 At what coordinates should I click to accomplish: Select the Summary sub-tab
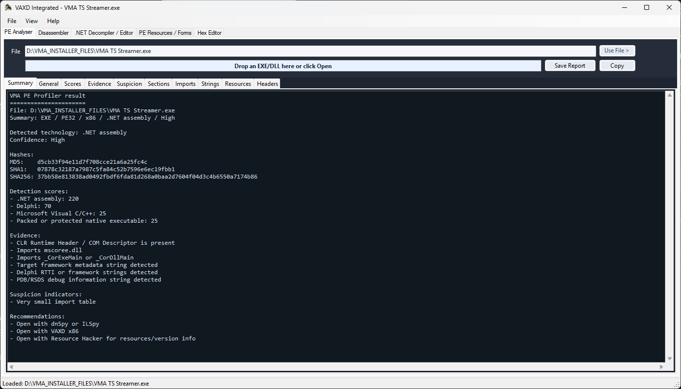[20, 83]
